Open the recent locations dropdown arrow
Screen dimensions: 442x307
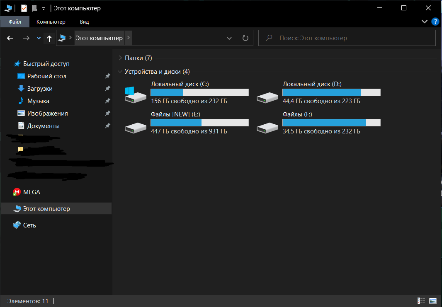pyautogui.click(x=39, y=38)
